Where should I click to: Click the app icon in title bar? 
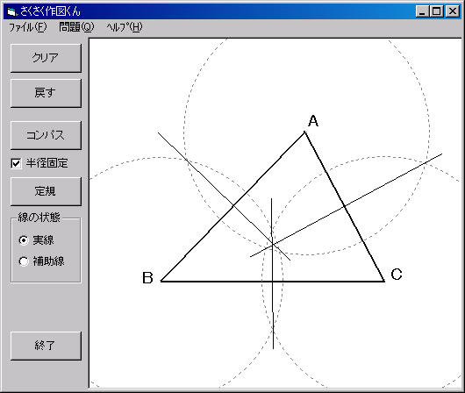[11, 12]
